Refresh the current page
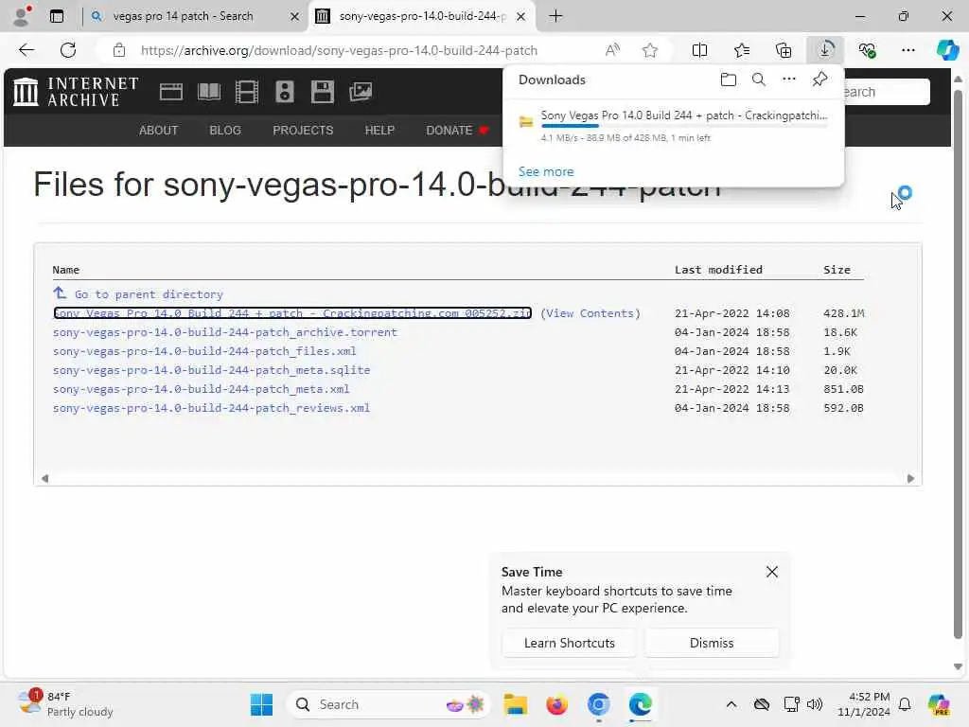This screenshot has height=727, width=969. pos(68,50)
